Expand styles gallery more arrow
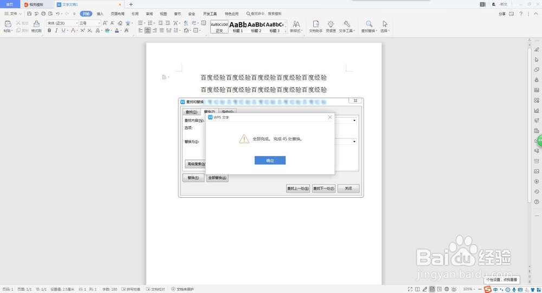 pyautogui.click(x=286, y=31)
